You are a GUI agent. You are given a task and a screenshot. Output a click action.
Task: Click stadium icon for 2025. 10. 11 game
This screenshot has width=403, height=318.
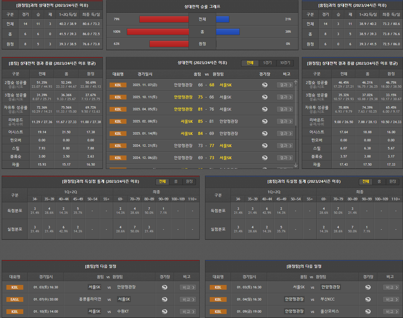pos(265,97)
